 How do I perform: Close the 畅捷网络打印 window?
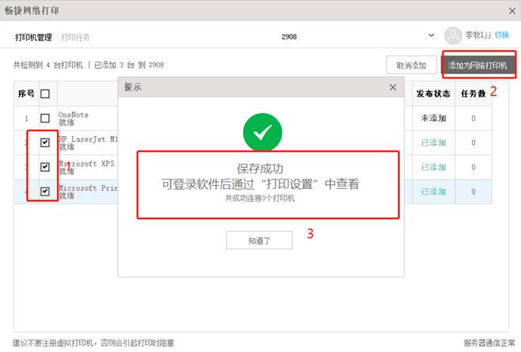[511, 10]
